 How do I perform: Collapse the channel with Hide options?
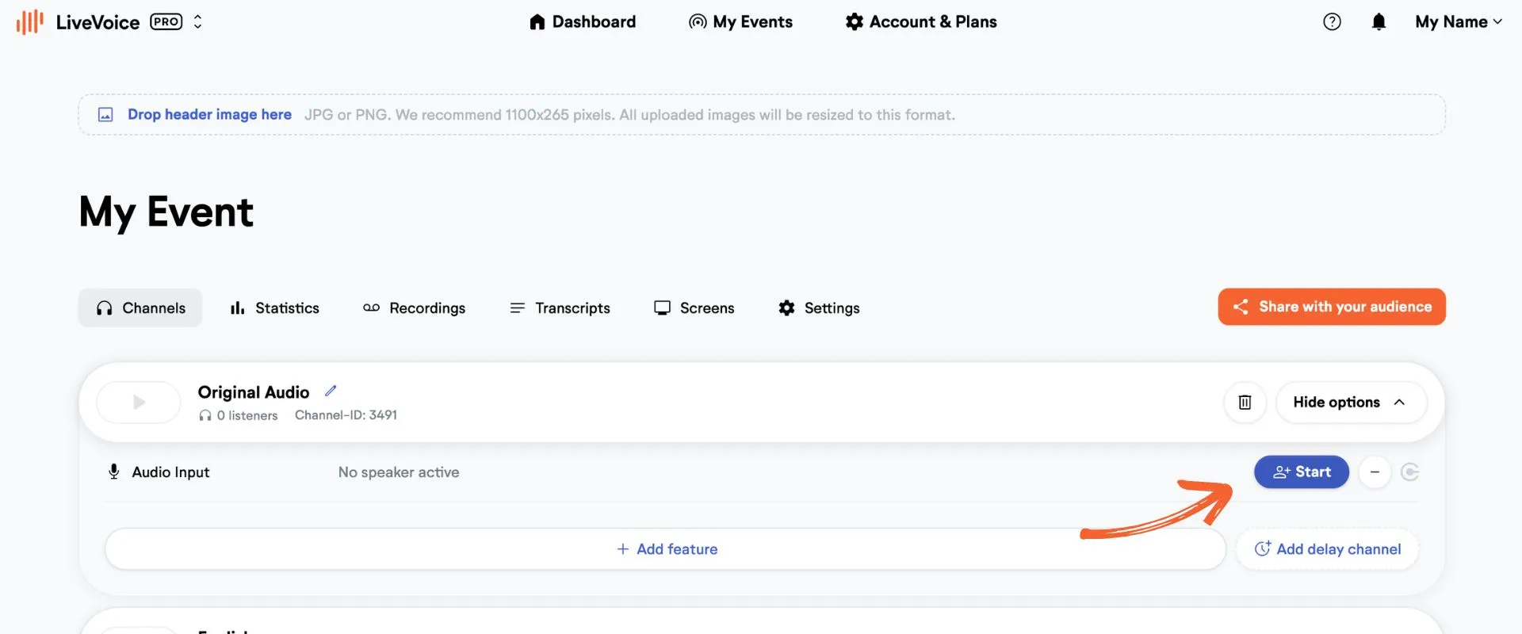pyautogui.click(x=1351, y=403)
